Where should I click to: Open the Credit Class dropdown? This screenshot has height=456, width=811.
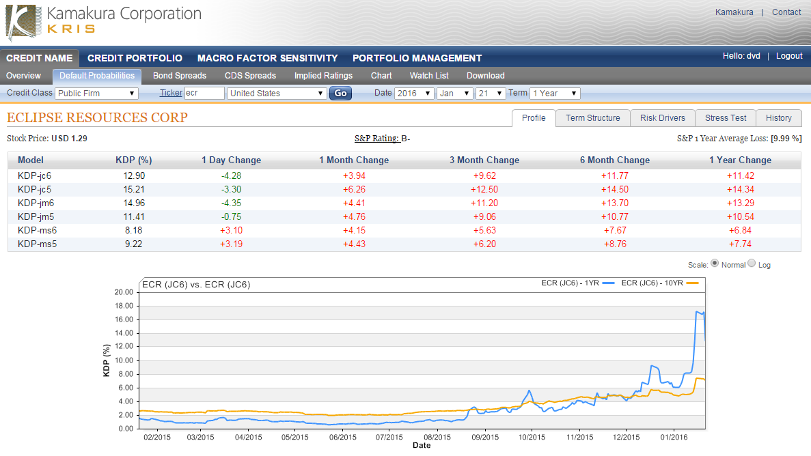coord(96,93)
